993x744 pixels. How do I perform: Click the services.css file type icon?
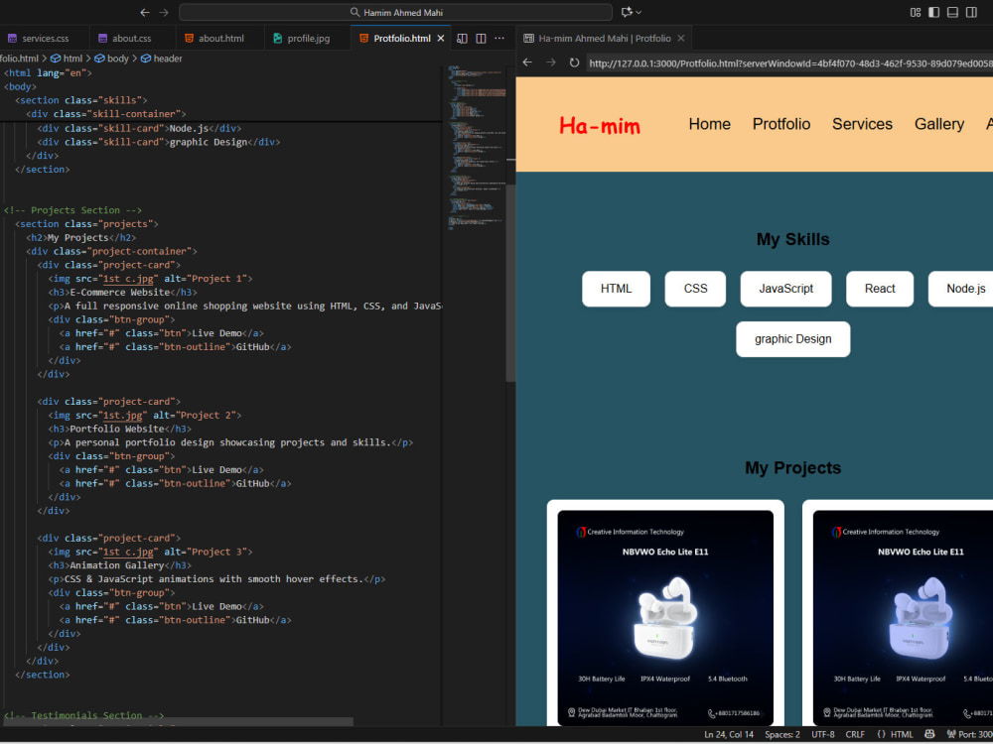click(12, 38)
